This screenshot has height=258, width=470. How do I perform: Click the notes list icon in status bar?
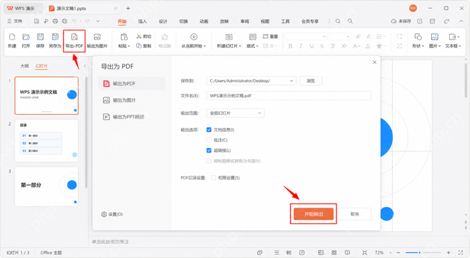tap(277, 253)
